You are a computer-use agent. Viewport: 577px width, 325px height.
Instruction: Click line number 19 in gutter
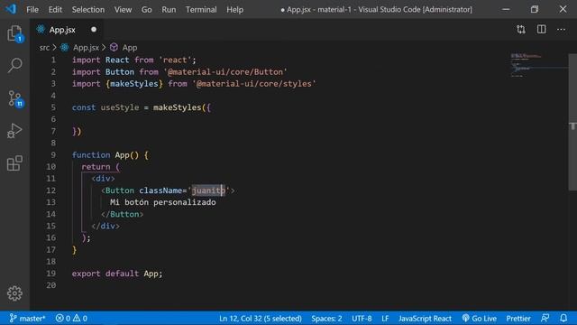[x=50, y=273]
